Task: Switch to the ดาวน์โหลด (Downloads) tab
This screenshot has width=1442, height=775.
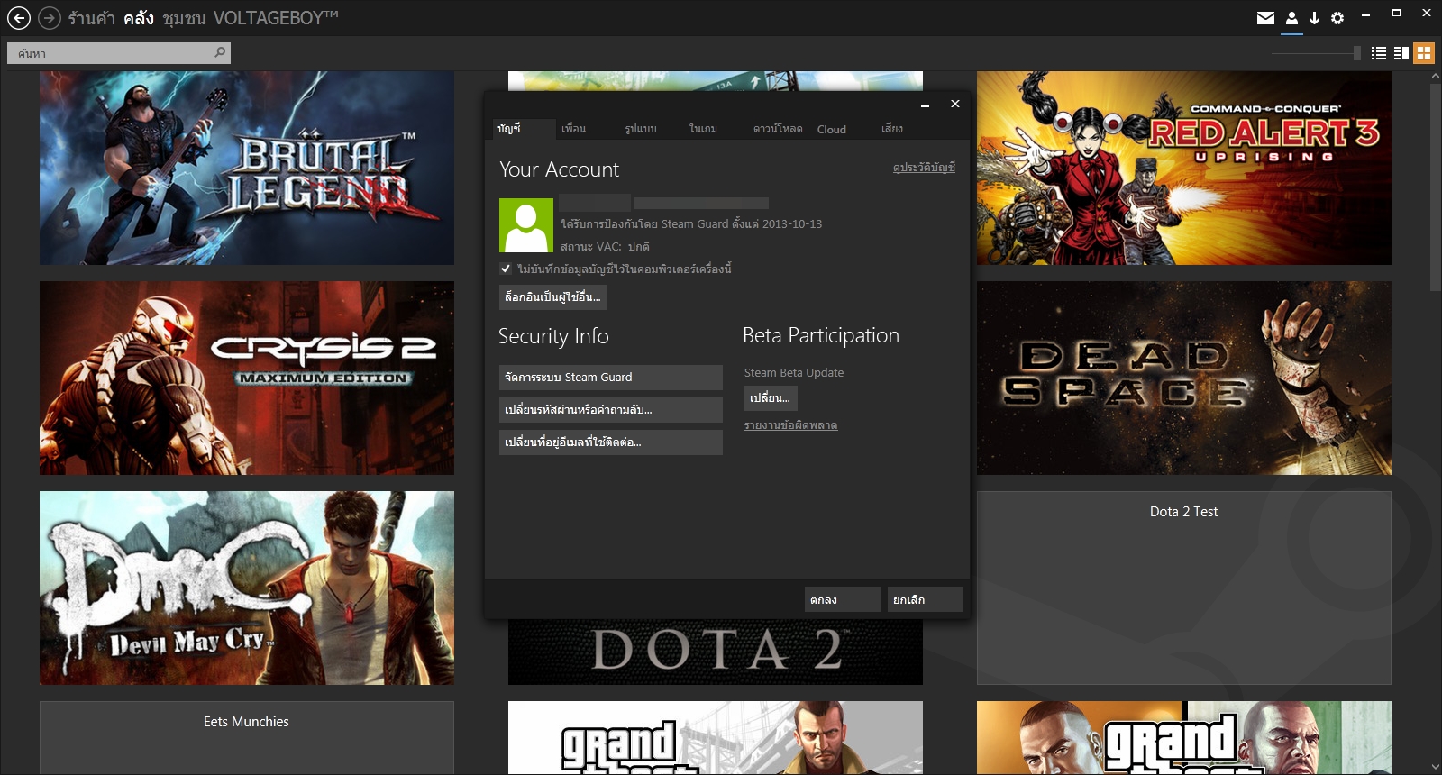Action: click(778, 129)
